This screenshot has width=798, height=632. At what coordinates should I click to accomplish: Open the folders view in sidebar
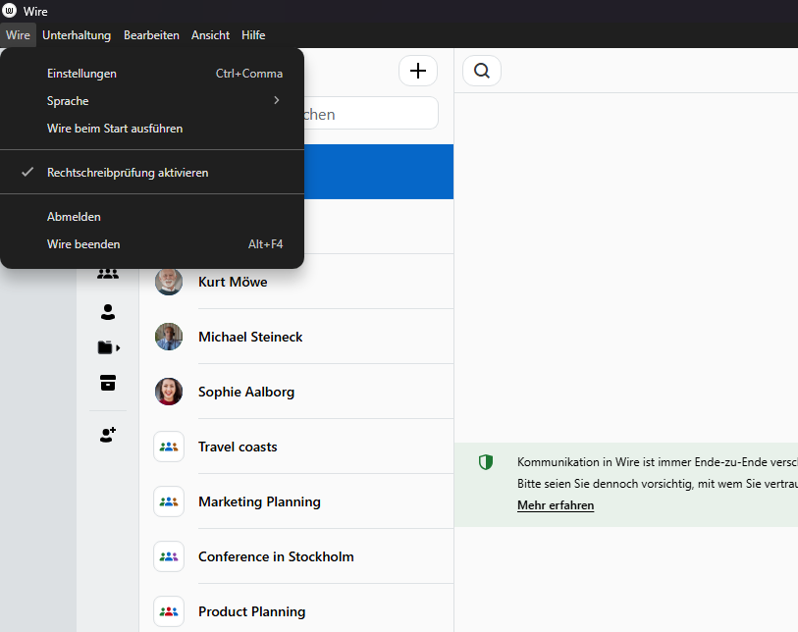pyautogui.click(x=108, y=347)
